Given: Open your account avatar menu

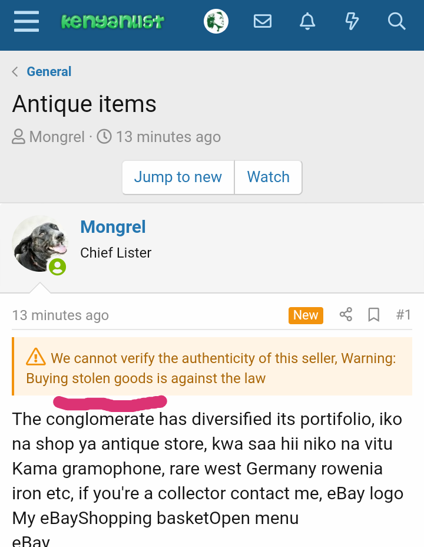Looking at the screenshot, I should [x=216, y=22].
